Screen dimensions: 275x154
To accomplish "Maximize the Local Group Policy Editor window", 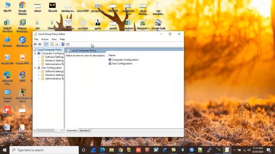I will point(170,34).
